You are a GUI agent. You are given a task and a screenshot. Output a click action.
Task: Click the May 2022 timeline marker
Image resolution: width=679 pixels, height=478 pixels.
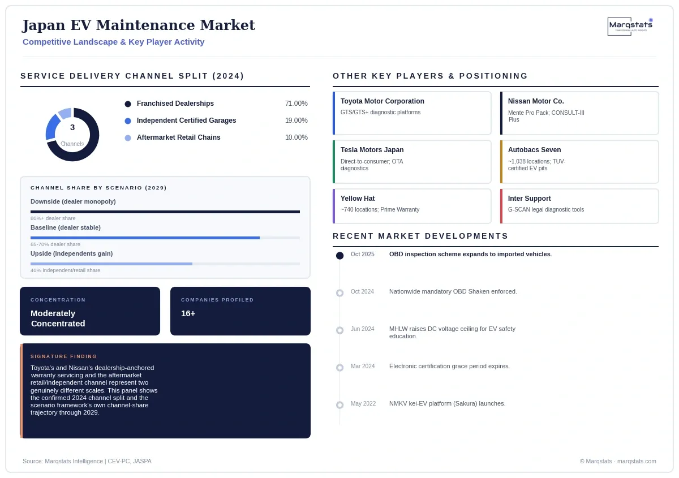tap(339, 405)
